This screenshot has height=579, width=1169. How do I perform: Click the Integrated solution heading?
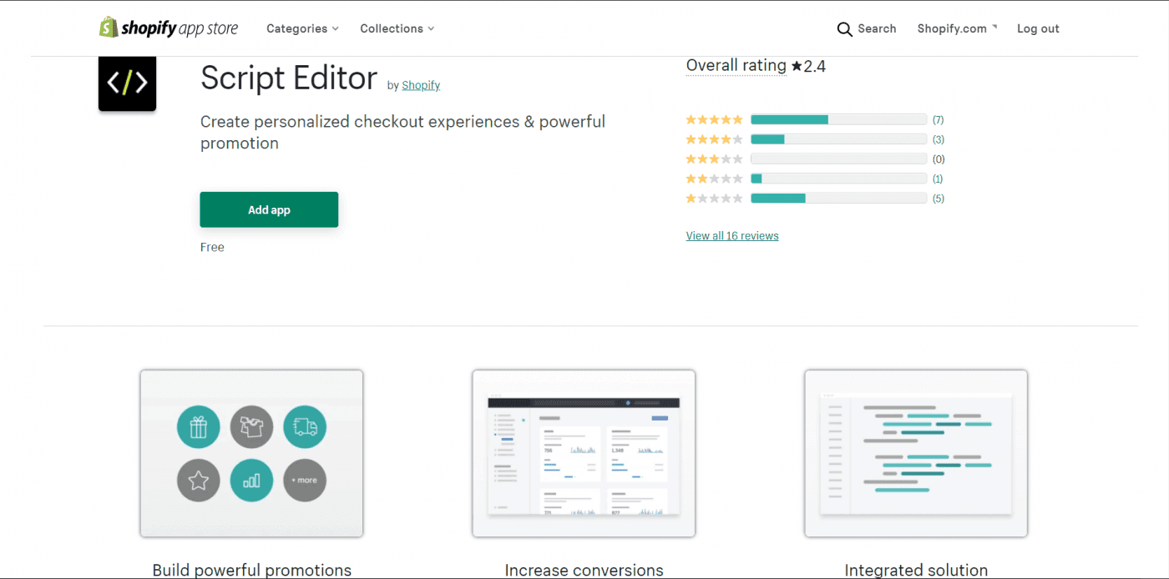(916, 571)
